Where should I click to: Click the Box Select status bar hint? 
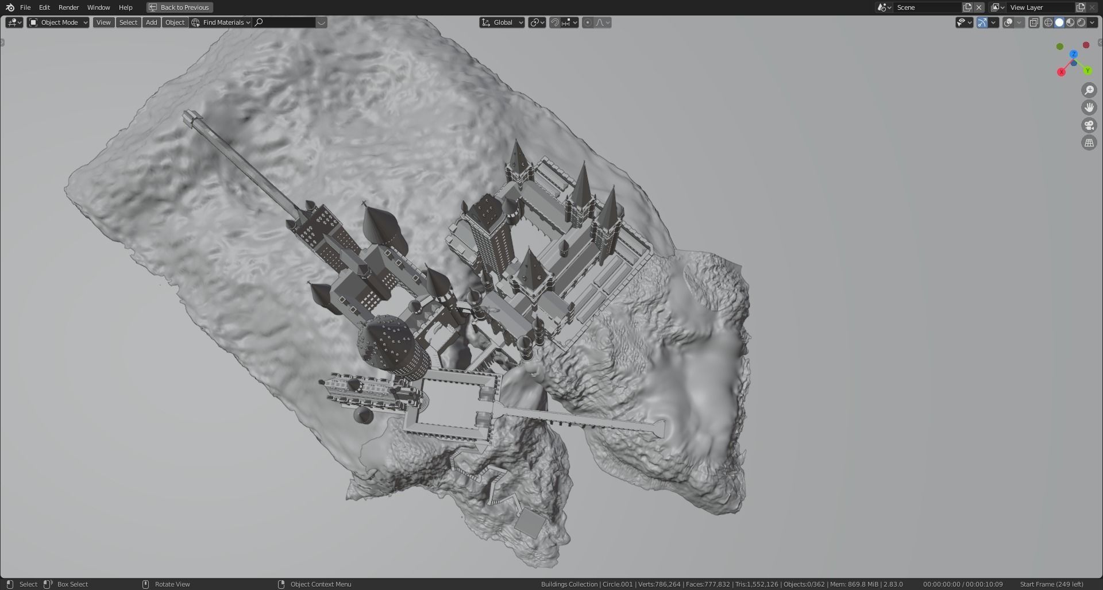66,584
